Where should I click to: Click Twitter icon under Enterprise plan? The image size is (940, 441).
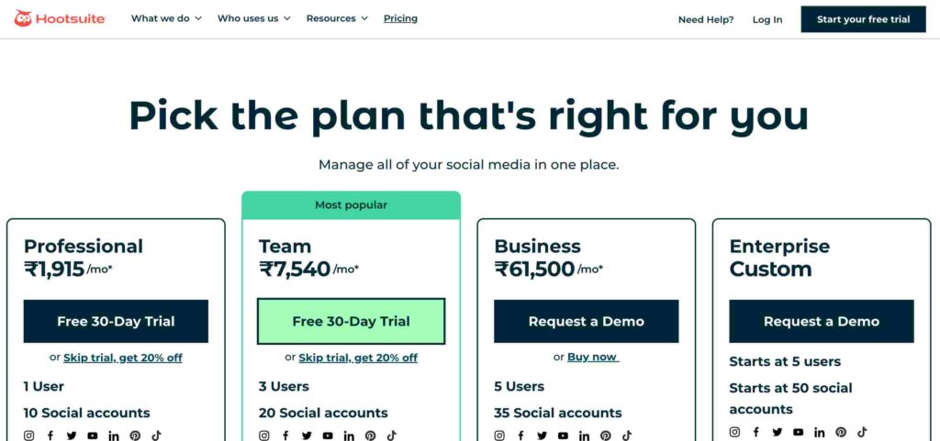tap(778, 432)
